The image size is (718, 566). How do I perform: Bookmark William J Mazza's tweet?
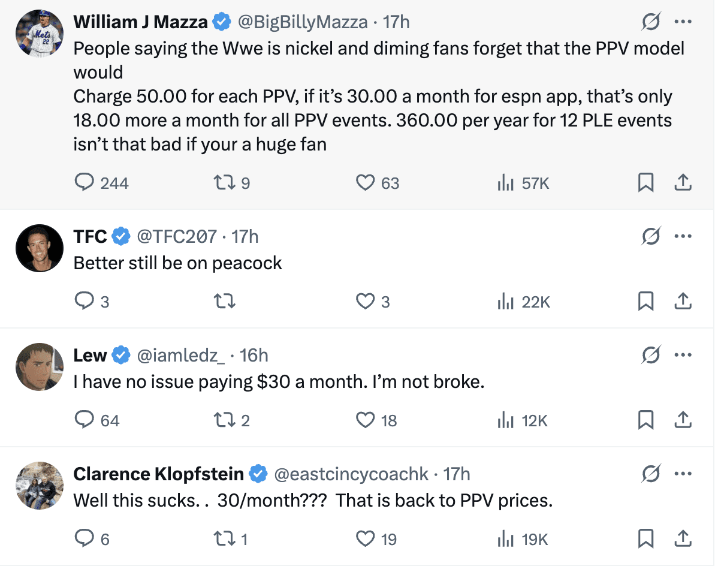pyautogui.click(x=645, y=183)
